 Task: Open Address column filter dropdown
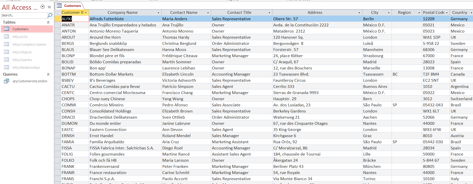coord(359,13)
